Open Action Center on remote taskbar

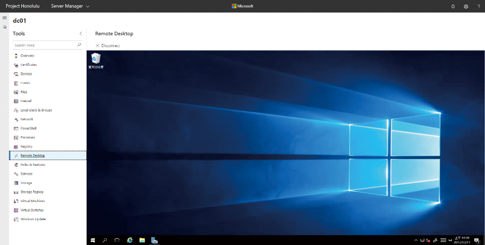[x=477, y=240]
